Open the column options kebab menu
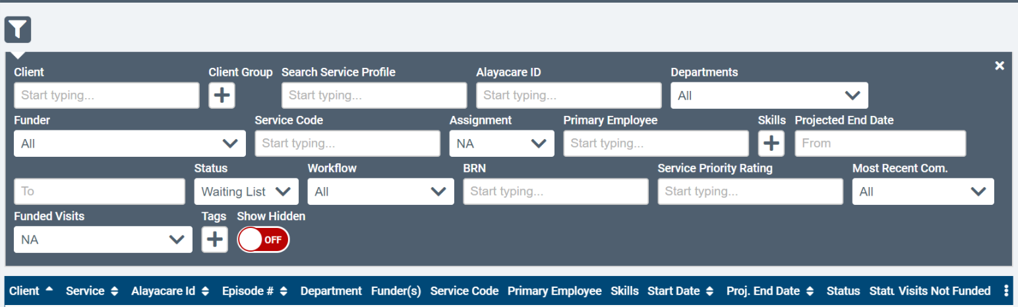The image size is (1018, 307). (x=1006, y=291)
